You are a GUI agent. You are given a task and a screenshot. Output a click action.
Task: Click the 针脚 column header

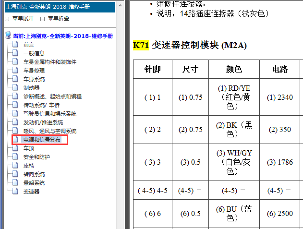pyautogui.click(x=153, y=69)
